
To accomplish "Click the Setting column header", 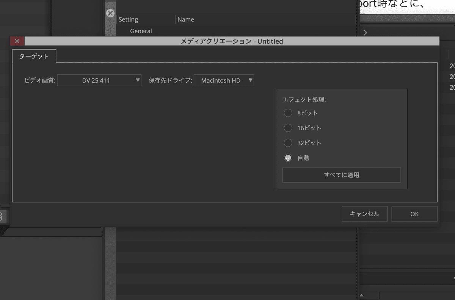I will pos(128,19).
